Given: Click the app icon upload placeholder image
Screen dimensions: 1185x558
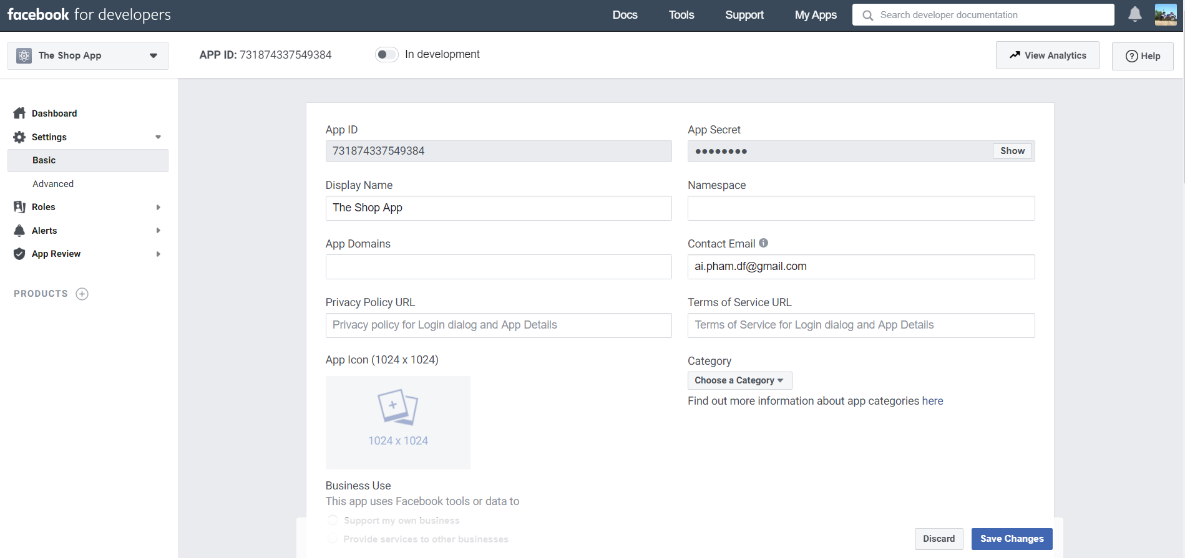Looking at the screenshot, I should pyautogui.click(x=398, y=422).
